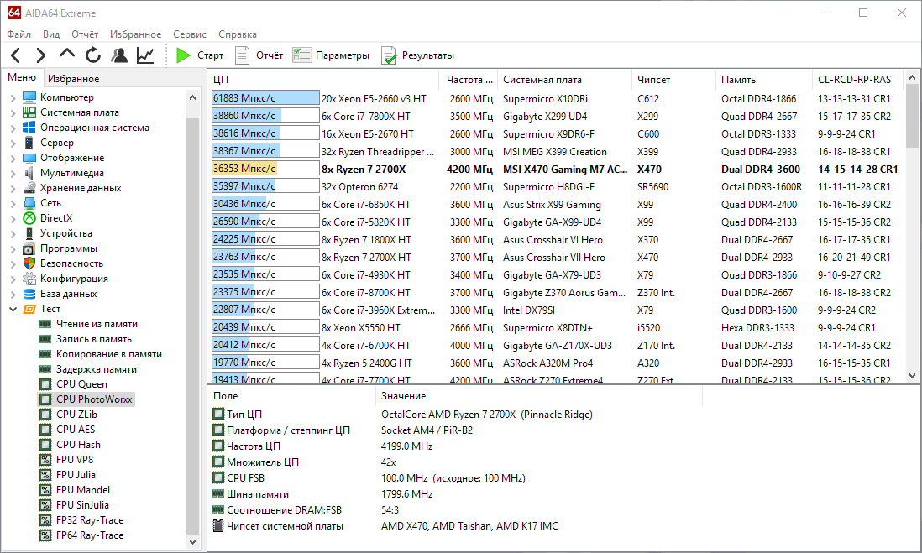Expand the Безопасность tree node
The width and height of the screenshot is (922, 553).
pos(13,263)
